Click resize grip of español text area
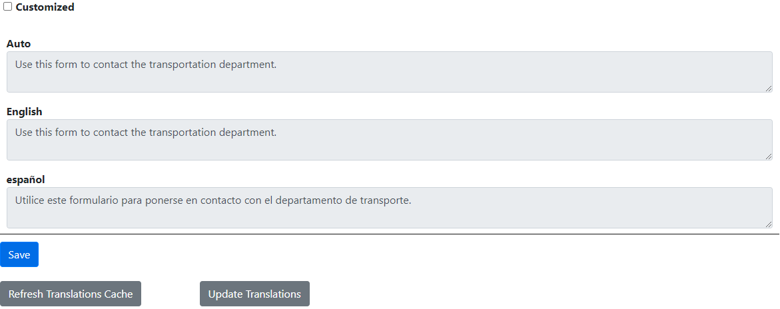The height and width of the screenshot is (309, 780). click(769, 224)
